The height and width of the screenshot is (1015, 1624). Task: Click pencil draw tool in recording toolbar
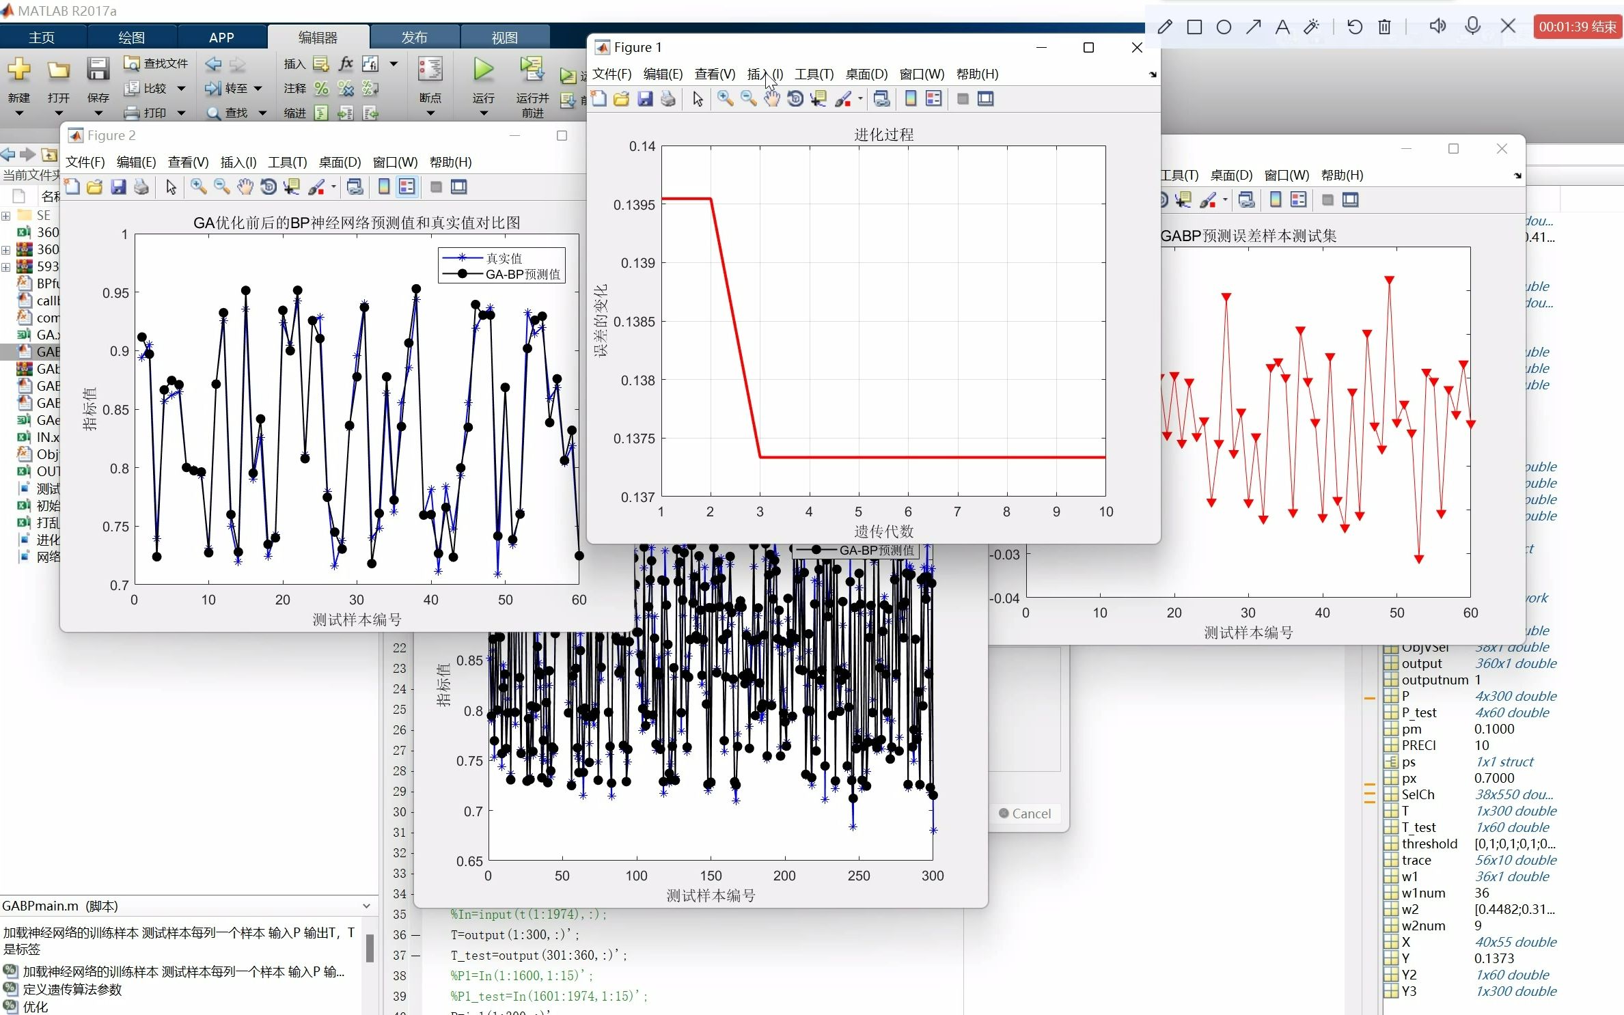click(1165, 27)
